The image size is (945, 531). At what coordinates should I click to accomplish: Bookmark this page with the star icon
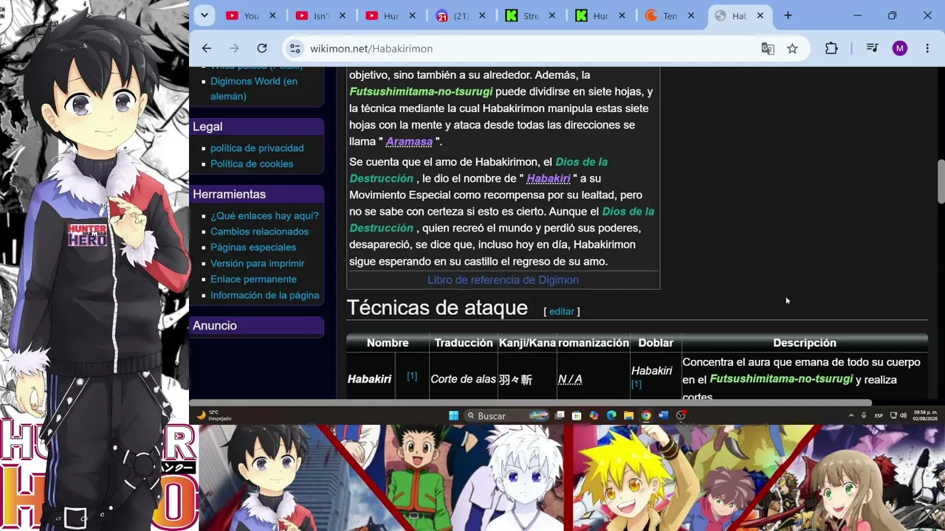[x=792, y=49]
